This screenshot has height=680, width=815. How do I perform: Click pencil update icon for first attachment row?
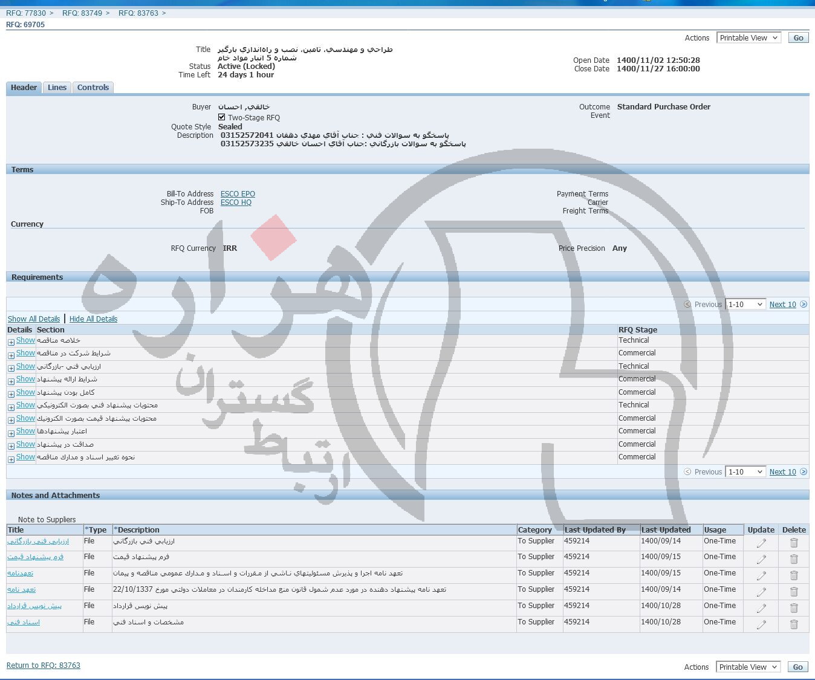pyautogui.click(x=761, y=543)
